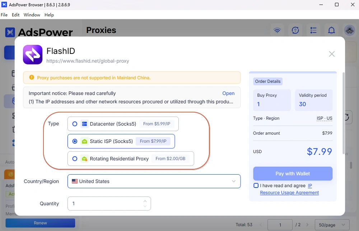Click the page number input field

pyautogui.click(x=280, y=225)
